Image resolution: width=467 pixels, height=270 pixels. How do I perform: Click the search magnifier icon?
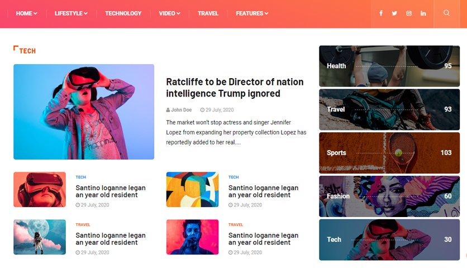click(x=446, y=13)
